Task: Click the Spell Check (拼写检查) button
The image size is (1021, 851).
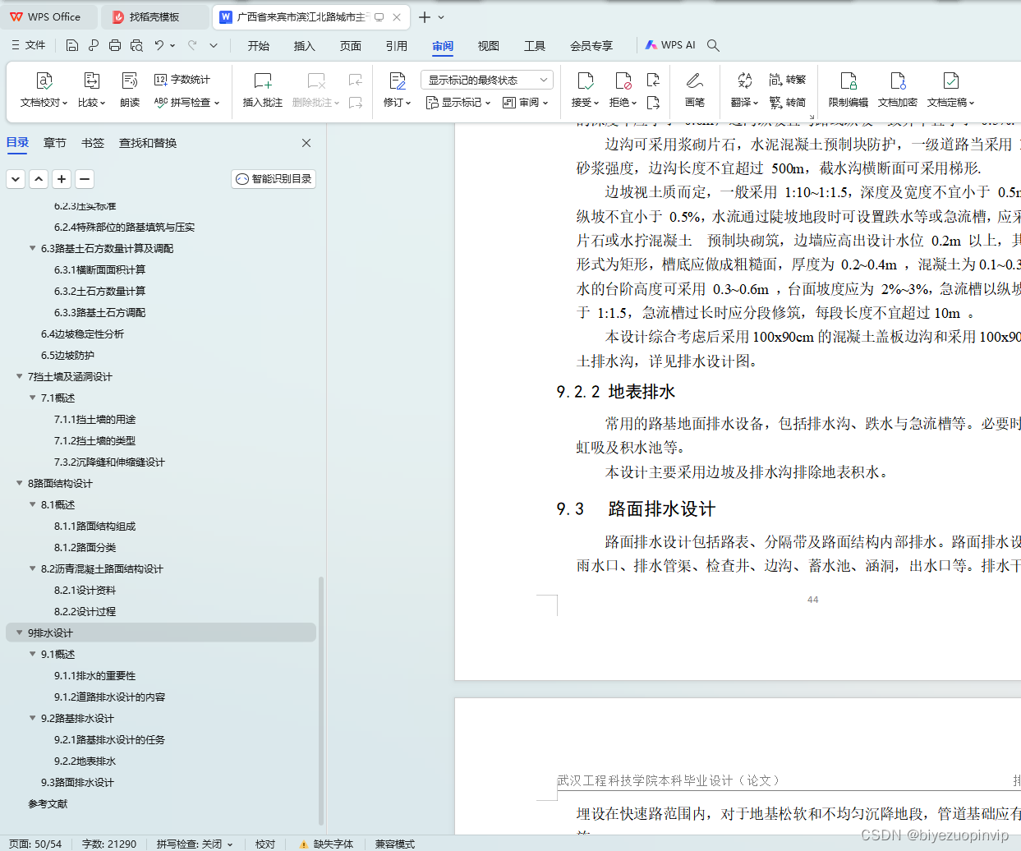Action: coord(186,103)
